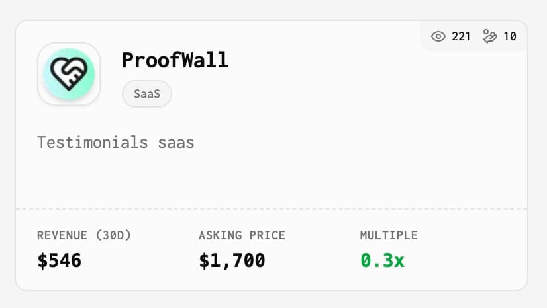The width and height of the screenshot is (547, 308).
Task: Click the dashed divider line in card
Action: 272,209
